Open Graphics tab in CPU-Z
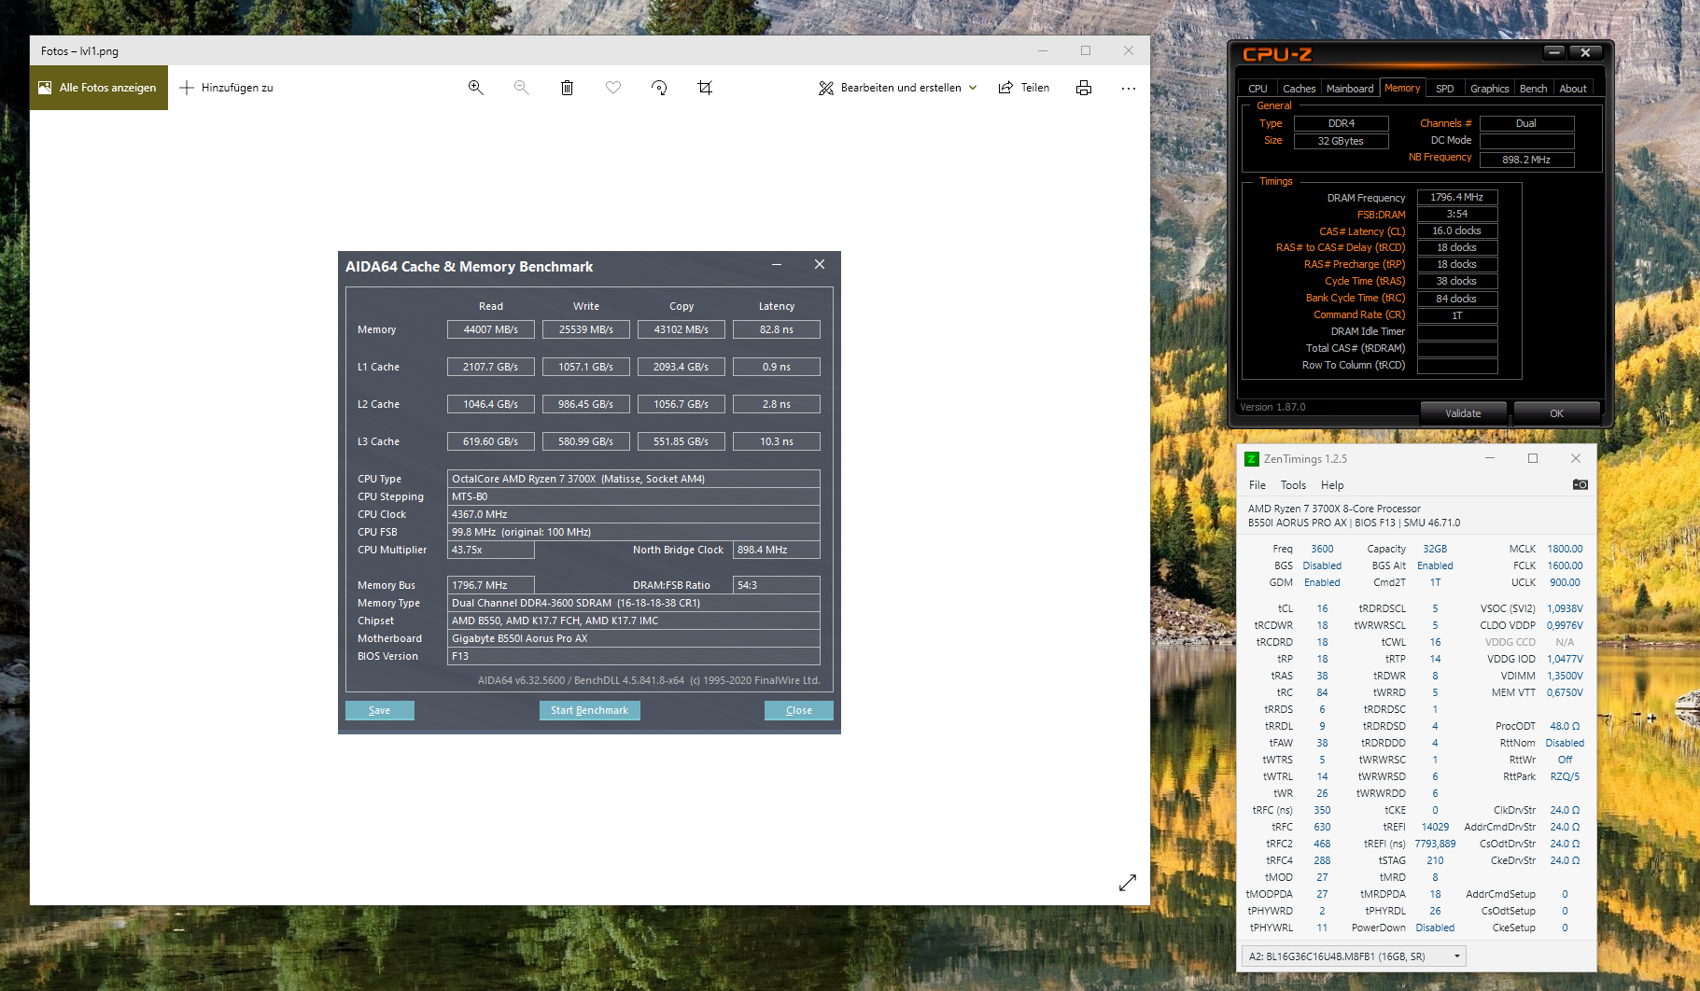Image resolution: width=1700 pixels, height=991 pixels. [1490, 89]
